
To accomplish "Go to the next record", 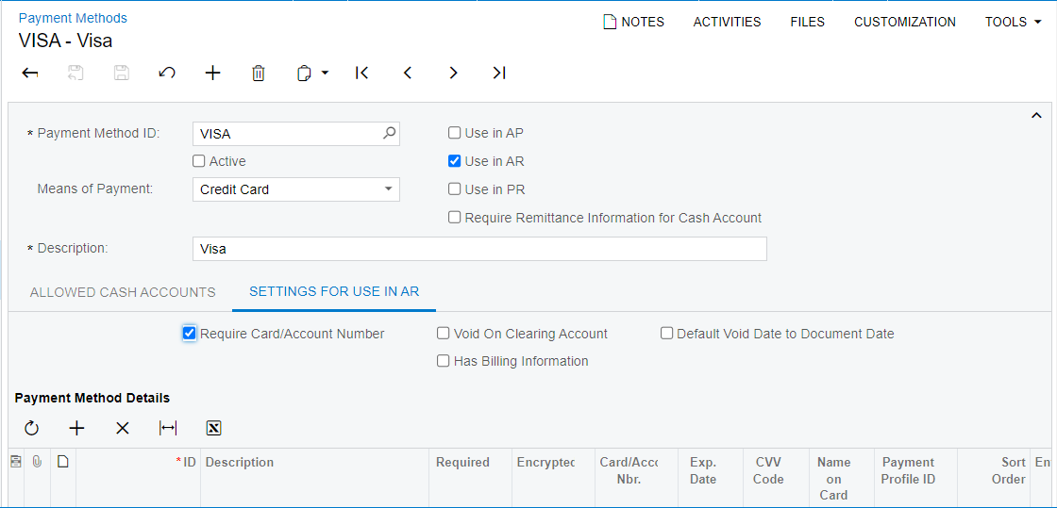I will click(x=453, y=73).
